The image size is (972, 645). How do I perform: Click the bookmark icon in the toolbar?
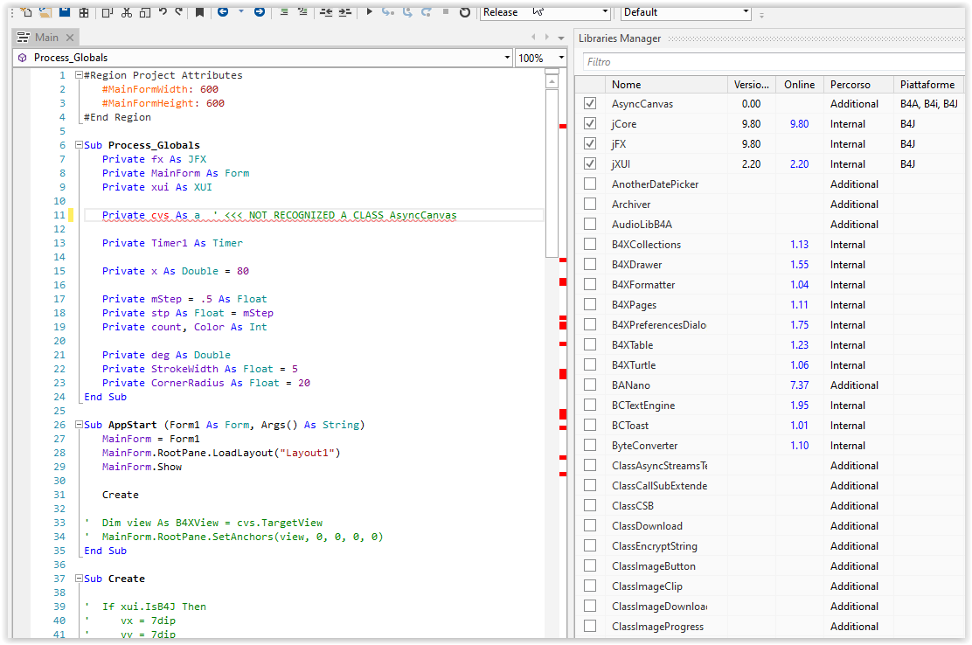coord(199,12)
